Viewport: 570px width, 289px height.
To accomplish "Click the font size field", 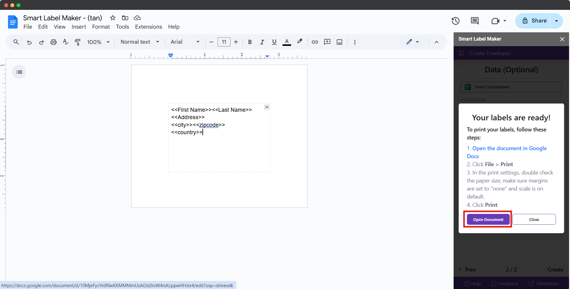I will pos(224,42).
